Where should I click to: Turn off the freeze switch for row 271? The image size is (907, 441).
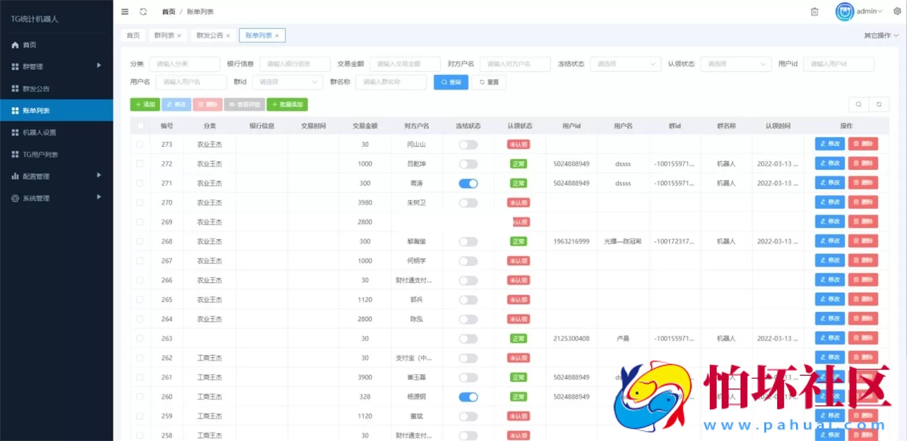[468, 183]
